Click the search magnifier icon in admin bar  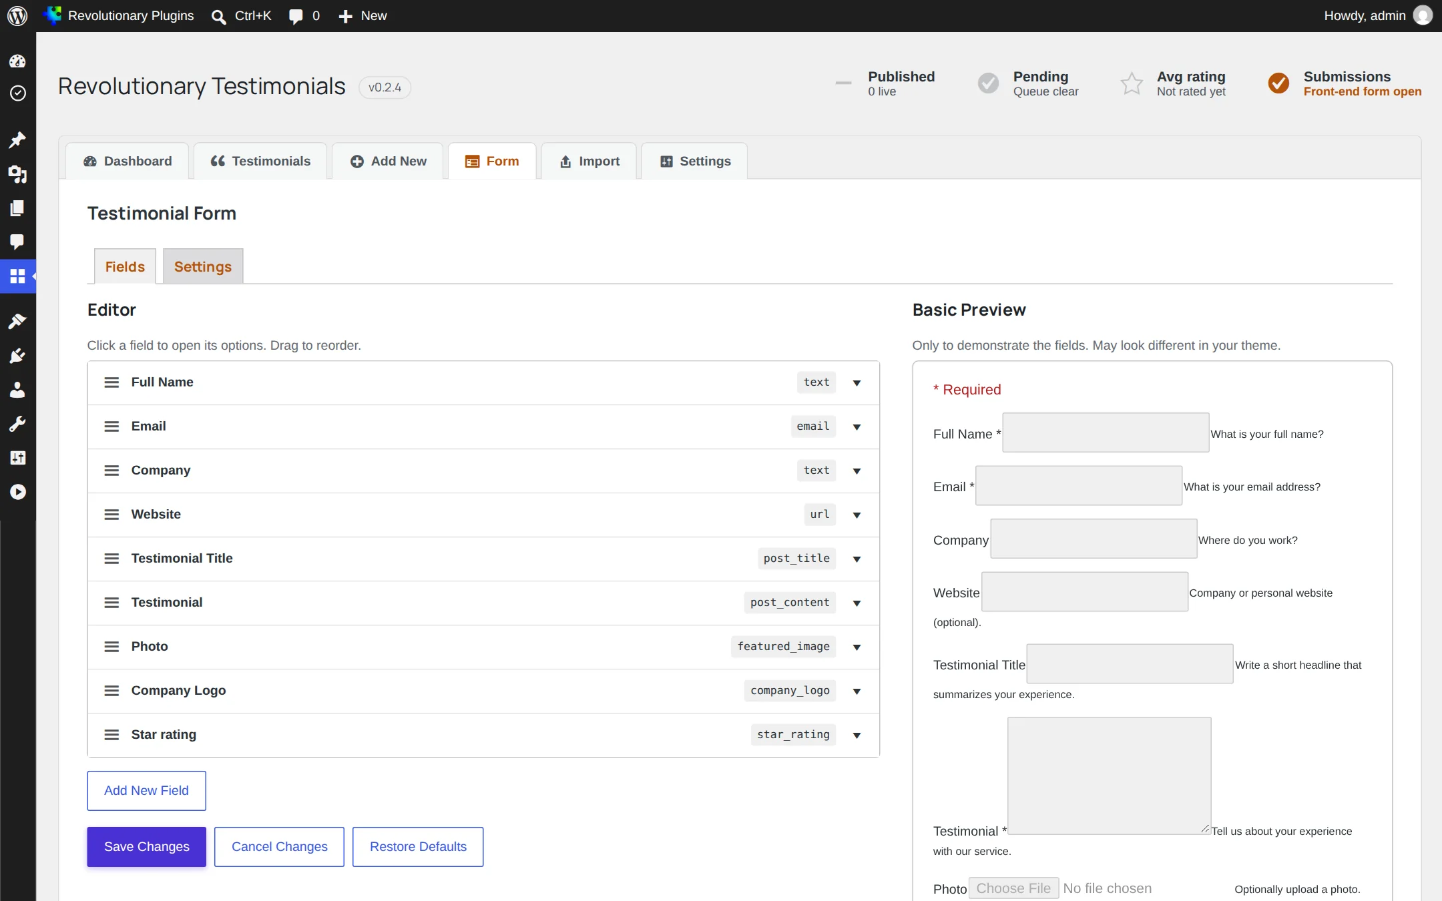(x=218, y=17)
